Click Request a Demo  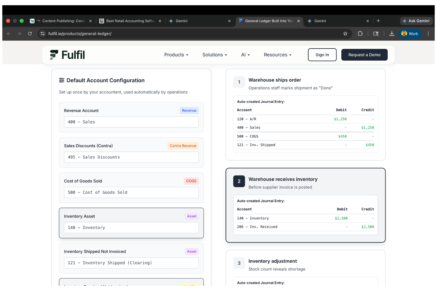tap(364, 55)
